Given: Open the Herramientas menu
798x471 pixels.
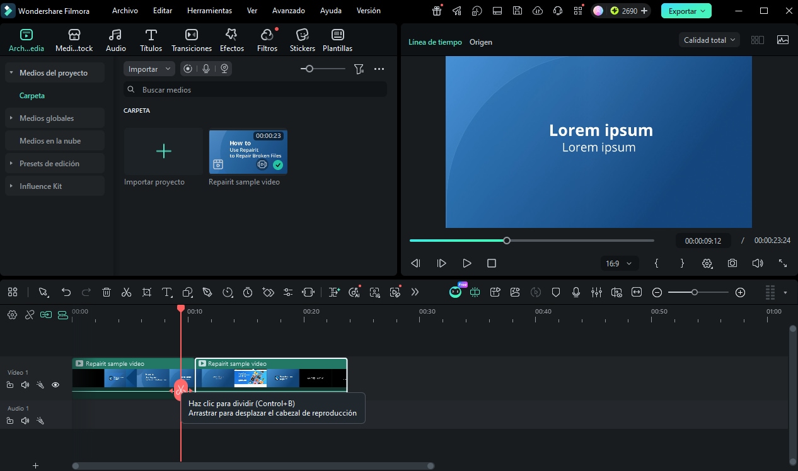Looking at the screenshot, I should pos(209,11).
